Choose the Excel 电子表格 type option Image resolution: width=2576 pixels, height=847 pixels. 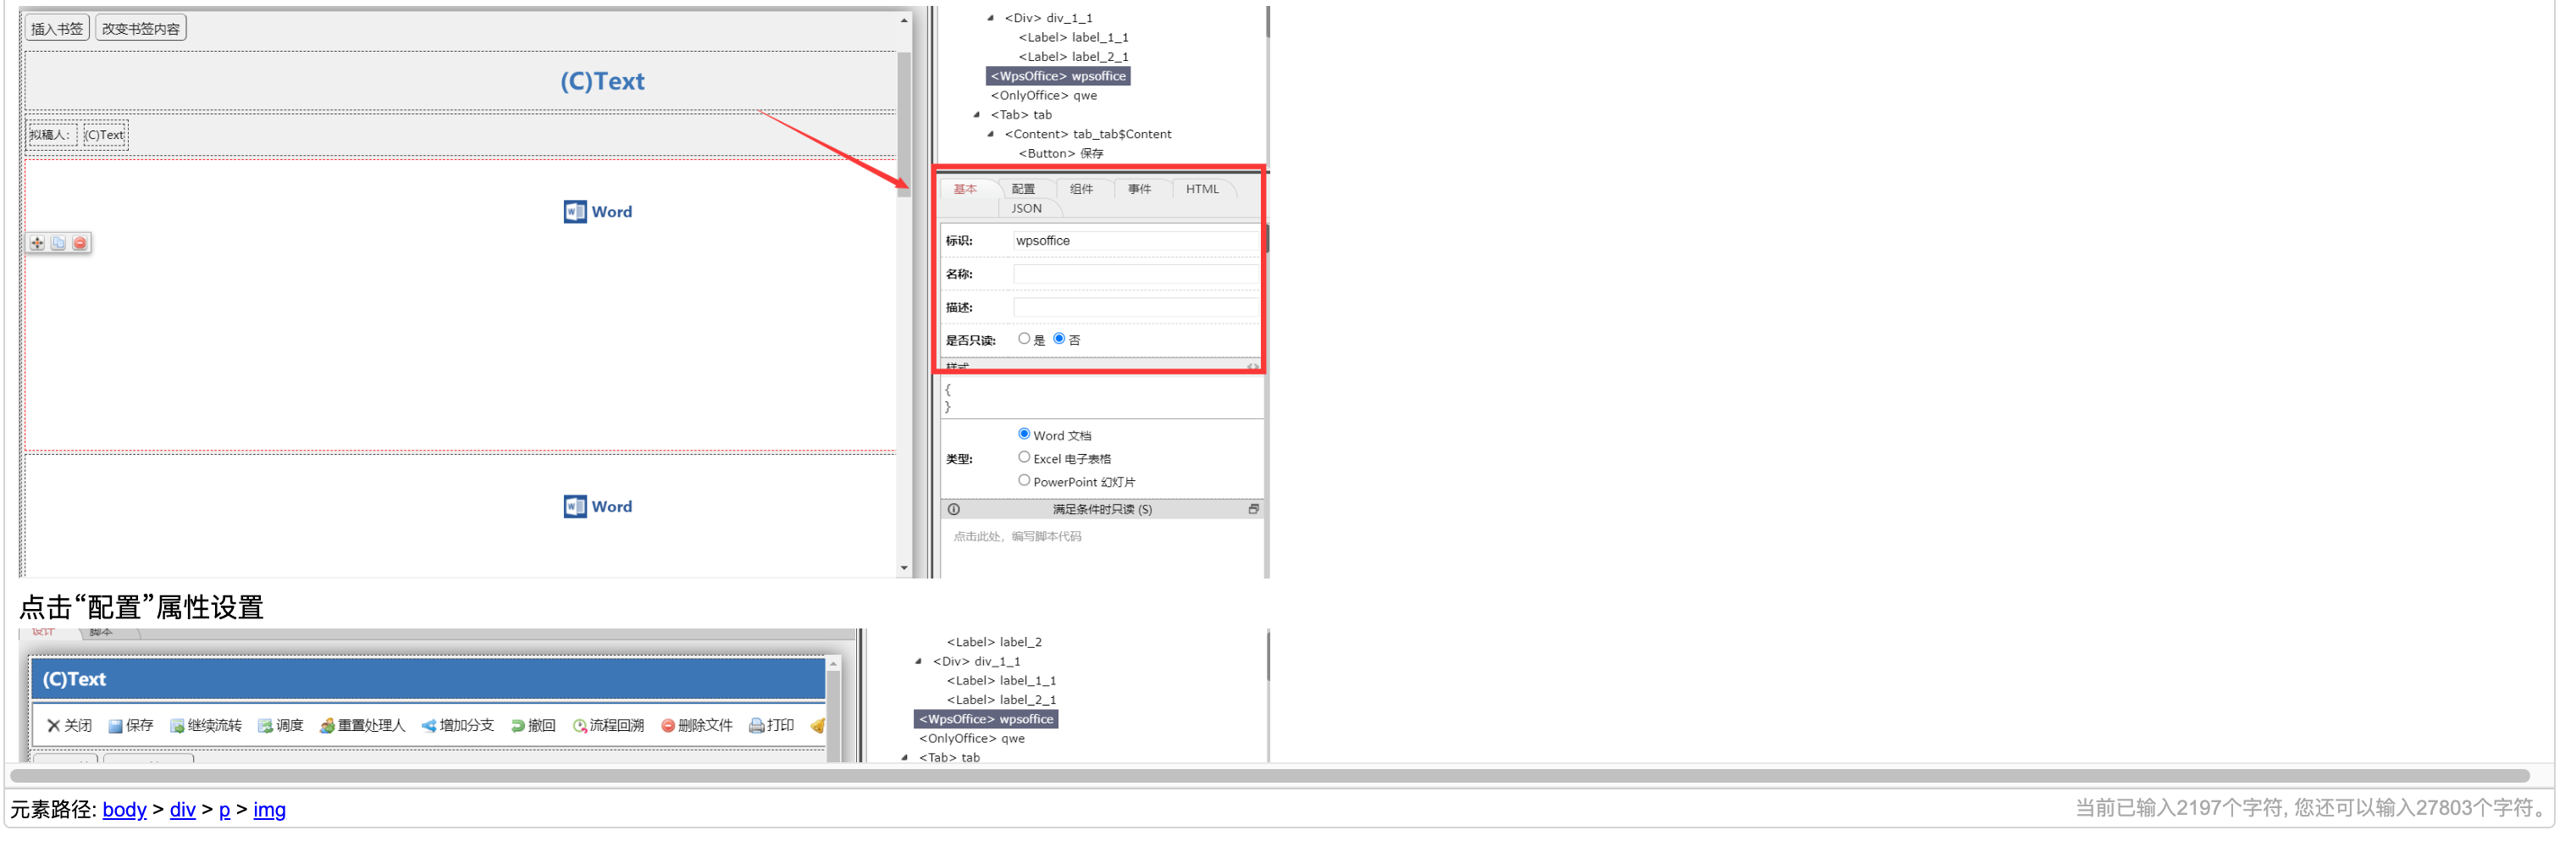point(1024,457)
